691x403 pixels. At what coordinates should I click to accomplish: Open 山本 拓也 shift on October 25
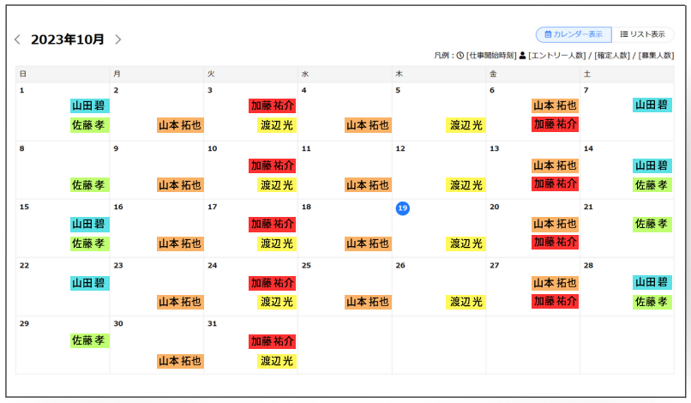368,302
